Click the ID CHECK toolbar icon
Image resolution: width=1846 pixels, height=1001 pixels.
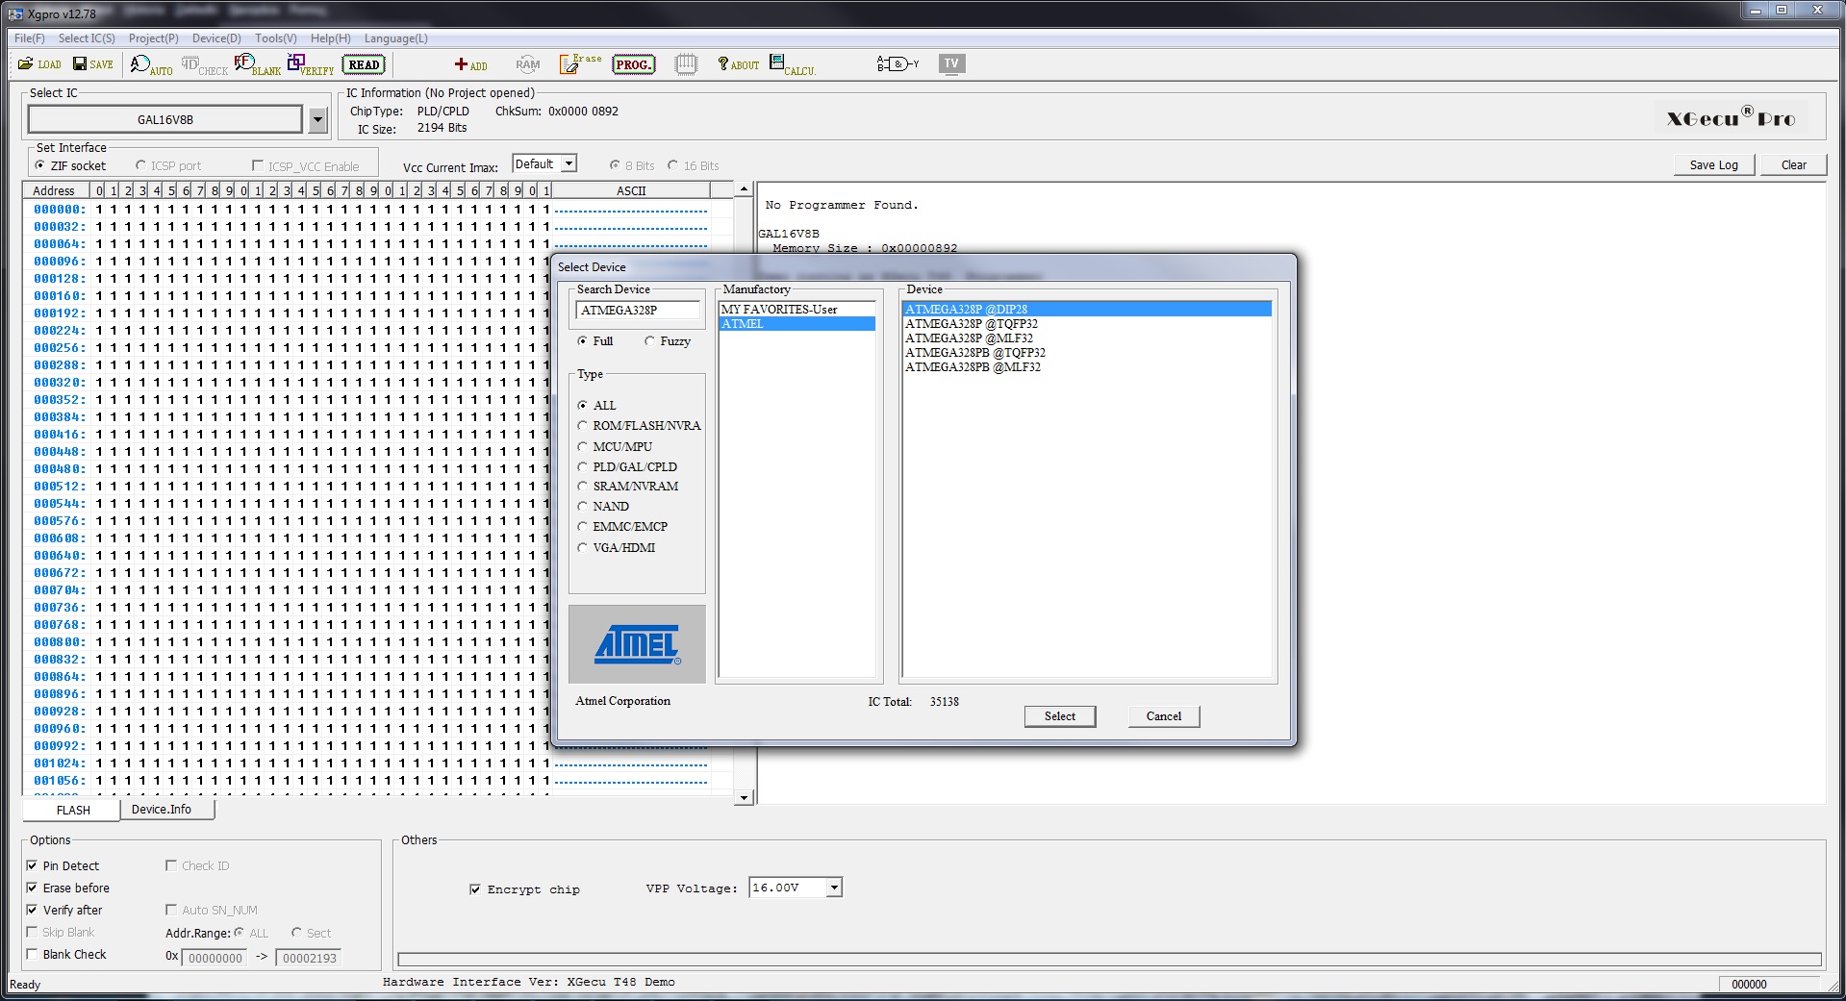[x=204, y=64]
